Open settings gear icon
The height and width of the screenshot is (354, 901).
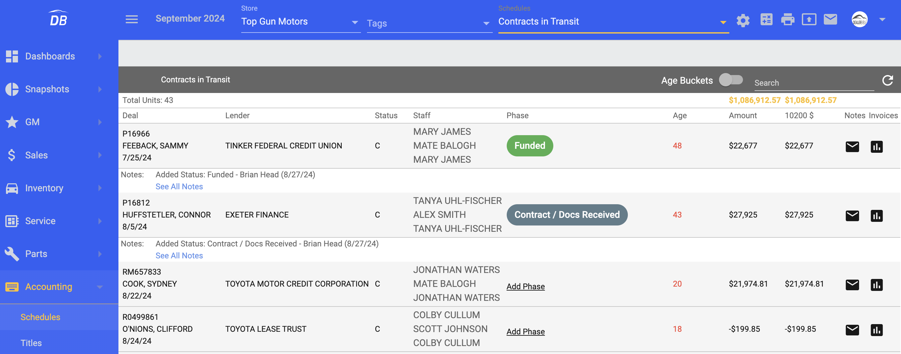743,20
